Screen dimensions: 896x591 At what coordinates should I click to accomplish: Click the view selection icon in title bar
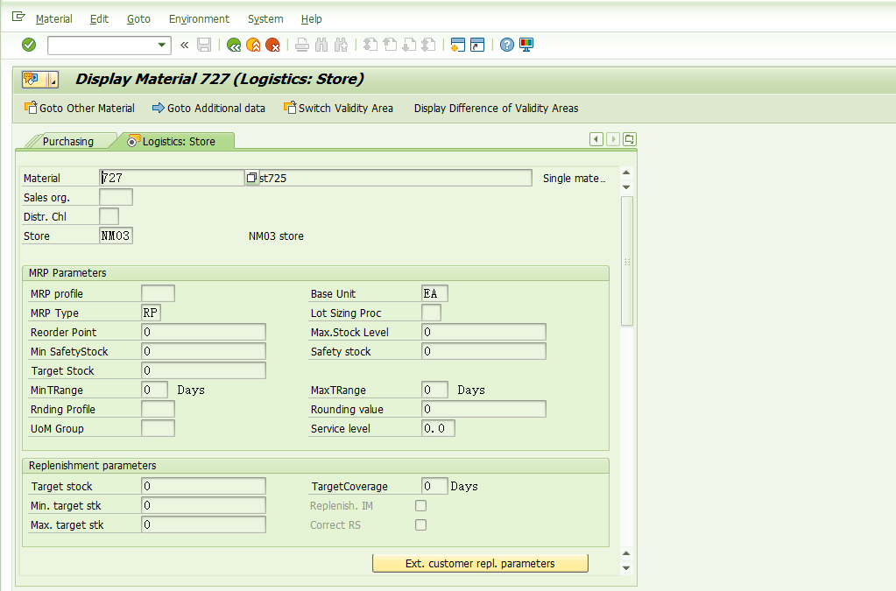click(32, 80)
